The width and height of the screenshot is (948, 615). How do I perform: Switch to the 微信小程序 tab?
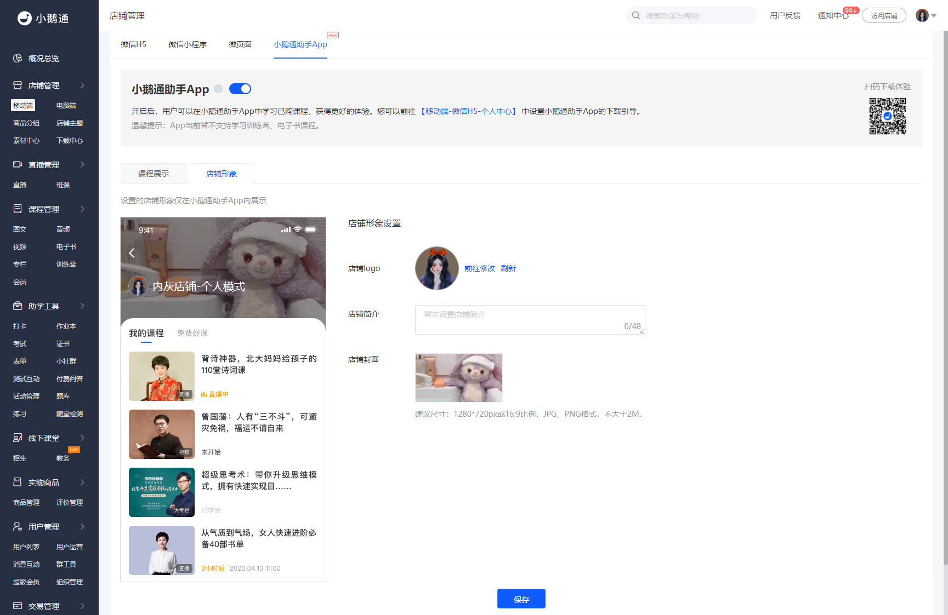(x=188, y=44)
